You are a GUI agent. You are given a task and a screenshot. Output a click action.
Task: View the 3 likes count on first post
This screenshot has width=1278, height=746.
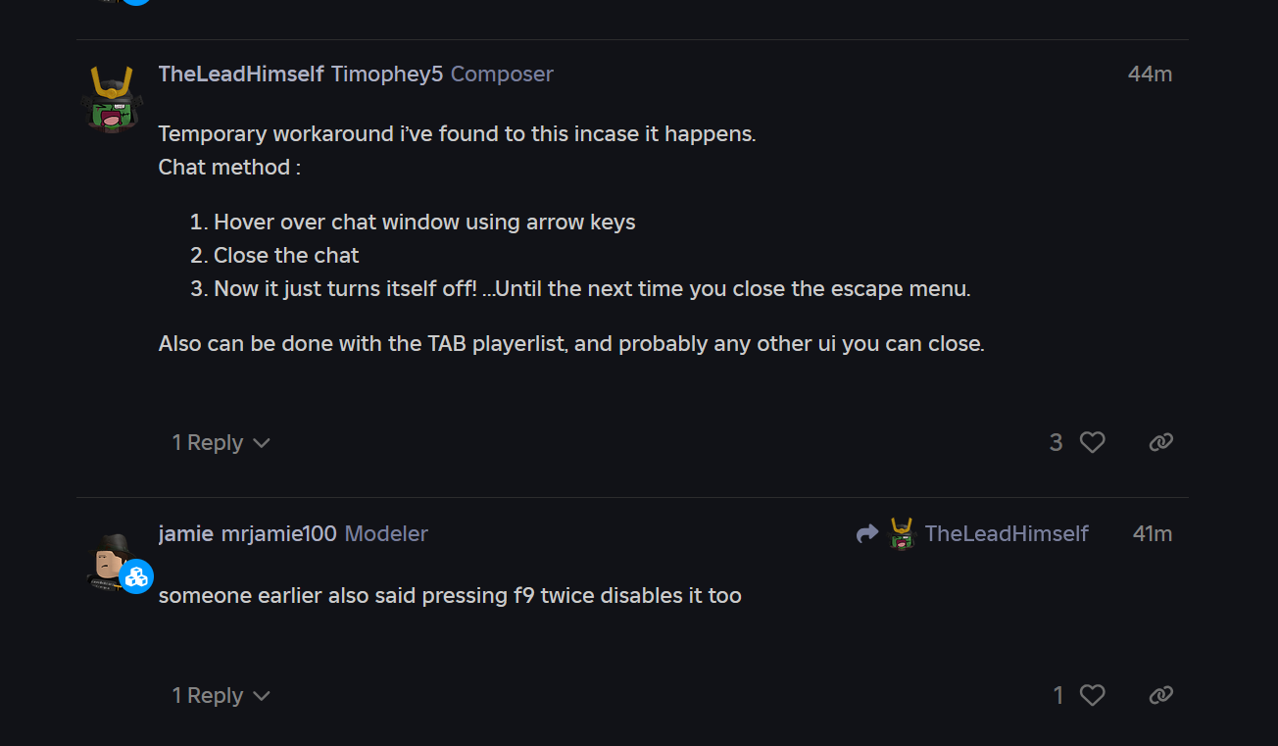click(1056, 443)
